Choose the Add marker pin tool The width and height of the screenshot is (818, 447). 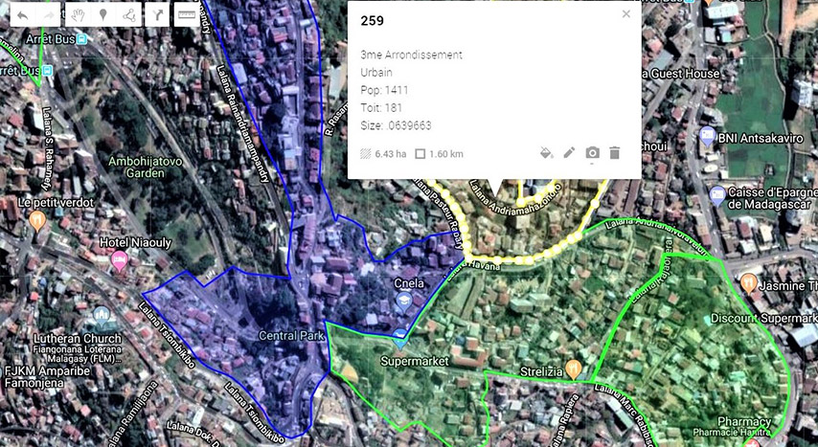coord(102,15)
